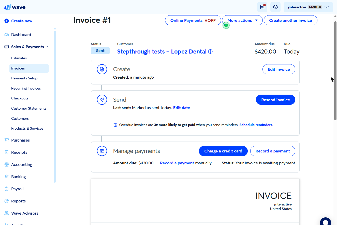Open Recurring Invoices in the sidebar

[x=26, y=88]
